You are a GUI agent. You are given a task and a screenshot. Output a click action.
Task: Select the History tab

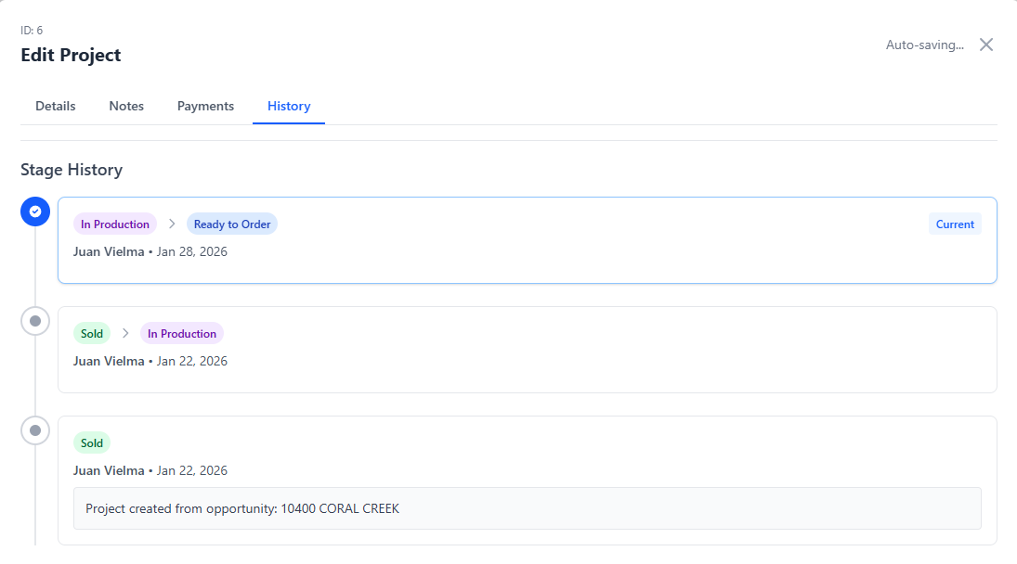point(289,106)
